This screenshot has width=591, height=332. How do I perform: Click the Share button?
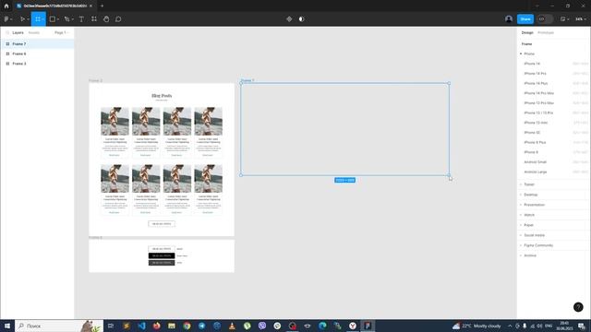click(525, 19)
